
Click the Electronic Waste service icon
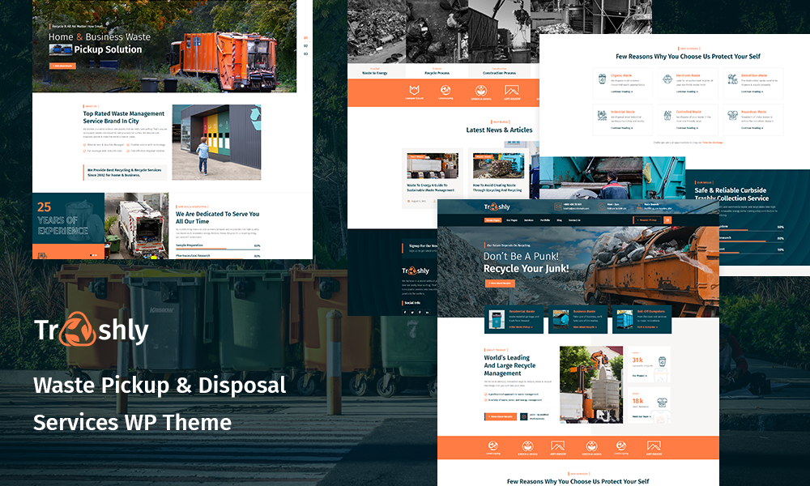click(667, 79)
